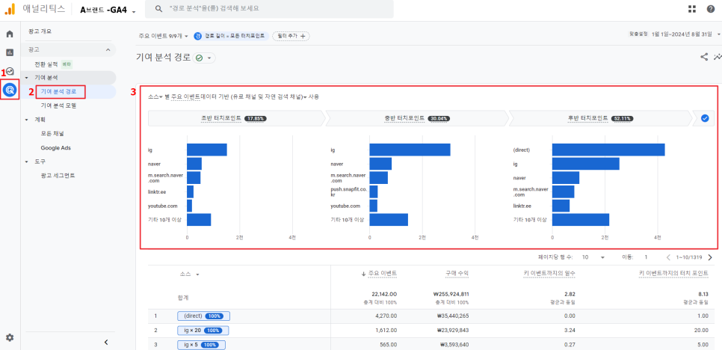Click the search magnifier icon

[x=159, y=9]
